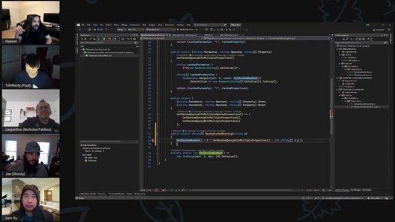Open the Edit menu

(89, 25)
